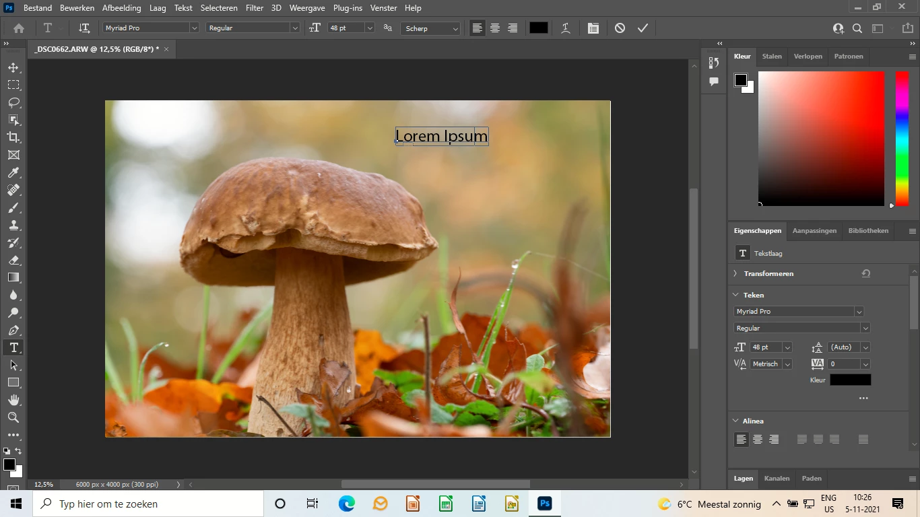Image resolution: width=920 pixels, height=517 pixels.
Task: Cancel current text edits in options bar
Action: click(620, 28)
